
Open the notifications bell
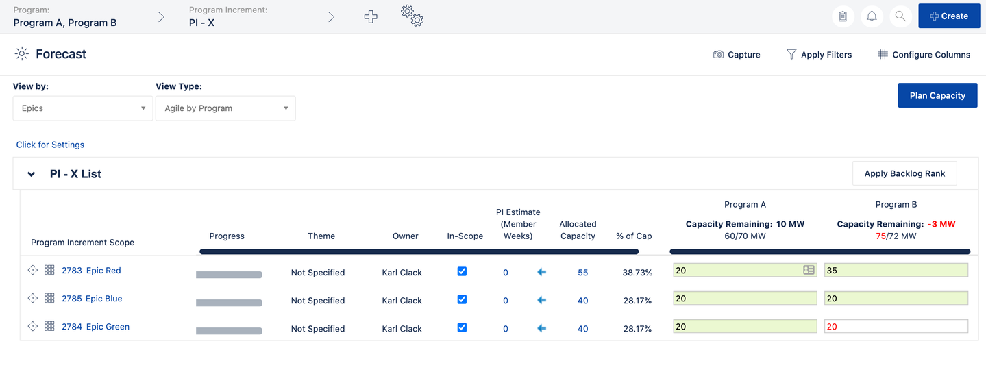872,16
